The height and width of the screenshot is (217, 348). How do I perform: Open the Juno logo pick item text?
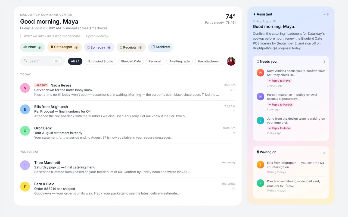click(296, 120)
